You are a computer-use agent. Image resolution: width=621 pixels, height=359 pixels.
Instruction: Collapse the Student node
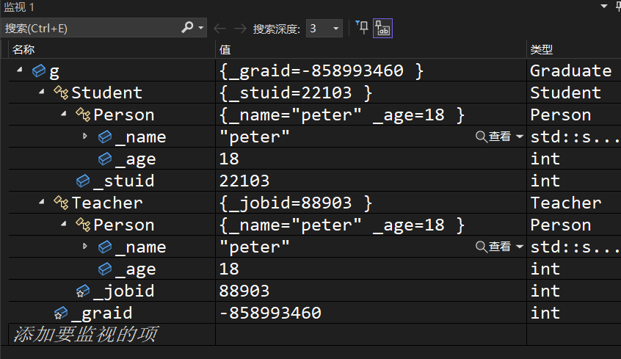click(x=41, y=93)
